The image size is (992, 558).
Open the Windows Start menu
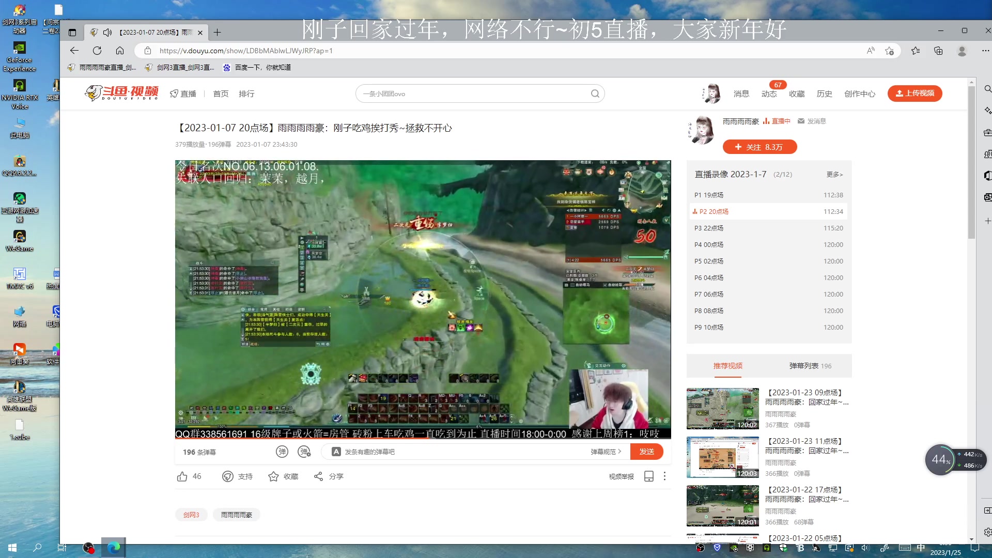(12, 547)
